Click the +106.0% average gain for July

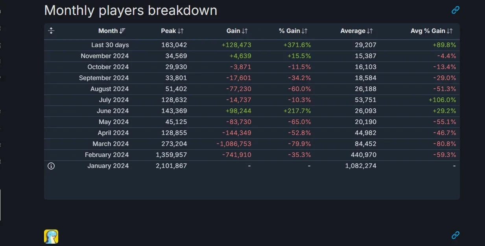pos(442,100)
